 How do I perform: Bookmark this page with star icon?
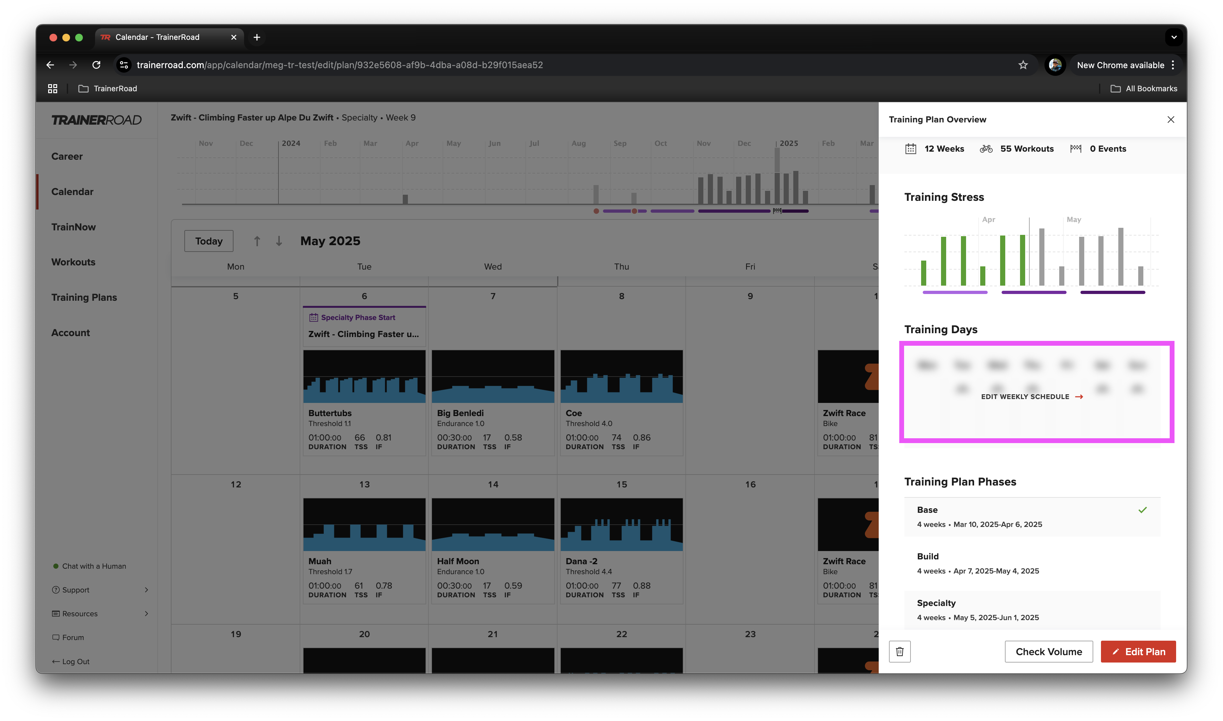[1023, 65]
